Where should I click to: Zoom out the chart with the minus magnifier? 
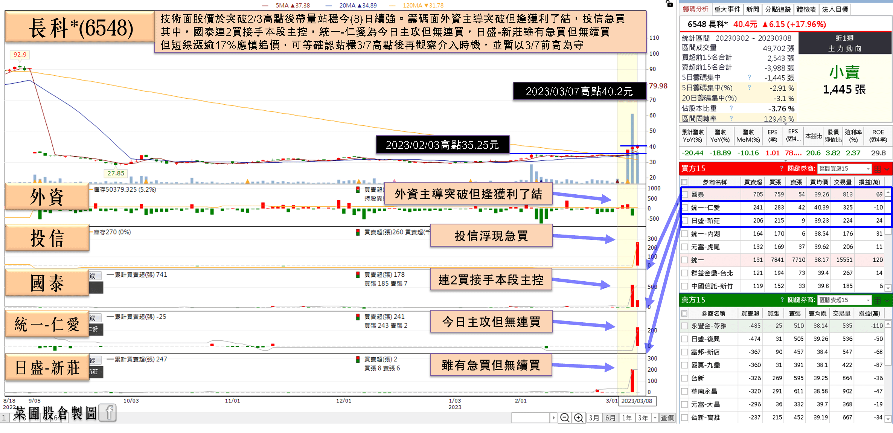pyautogui.click(x=564, y=418)
